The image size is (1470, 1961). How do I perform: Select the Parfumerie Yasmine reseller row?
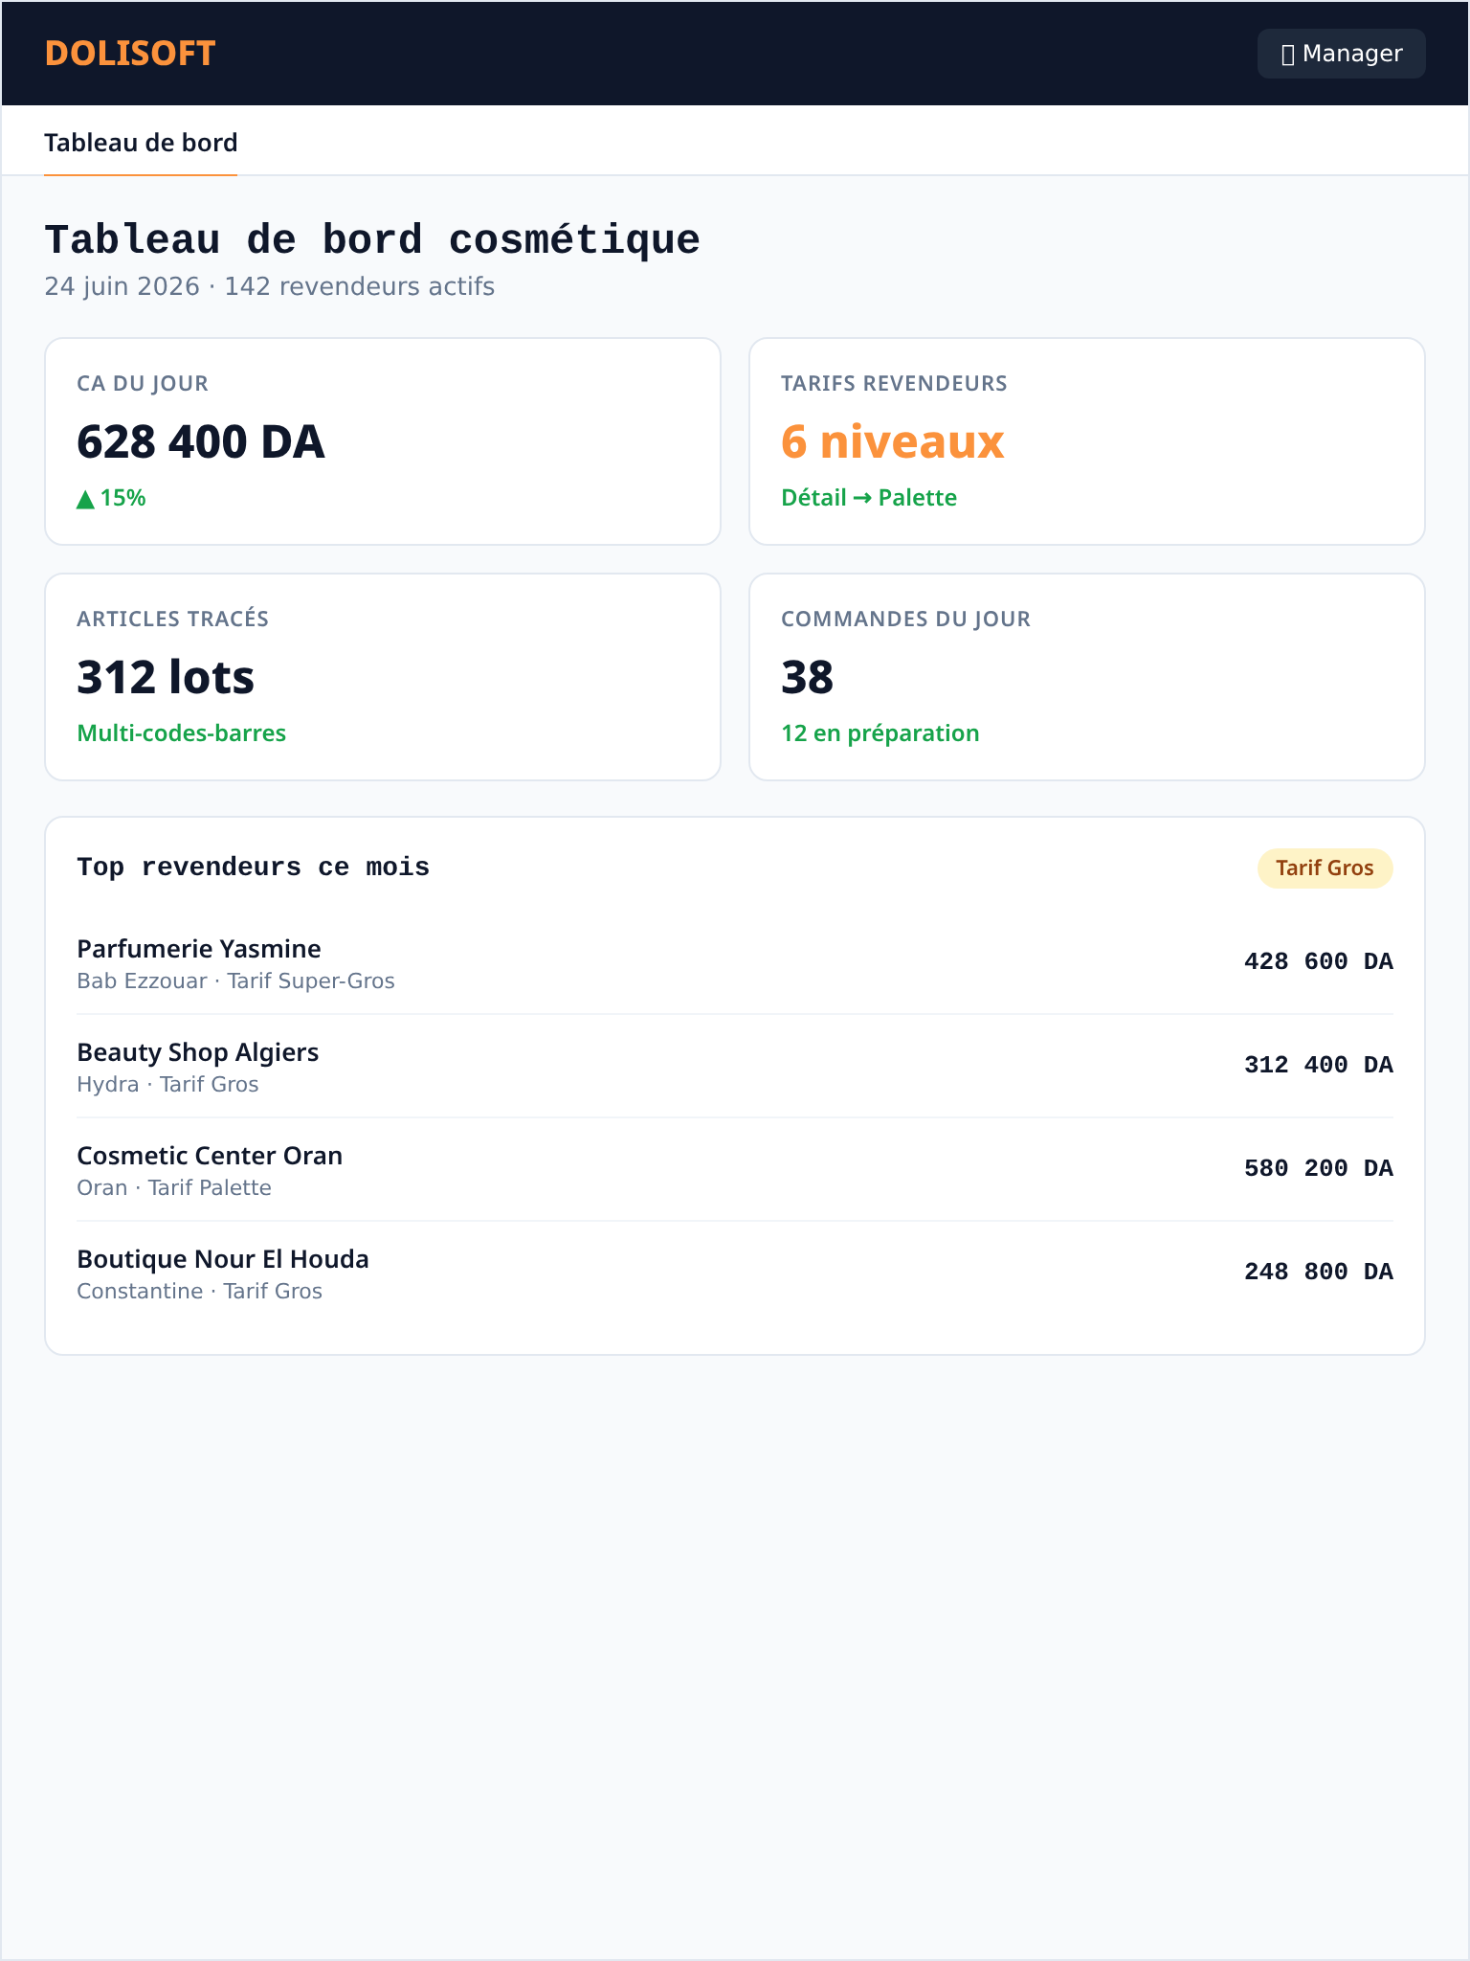pos(735,963)
